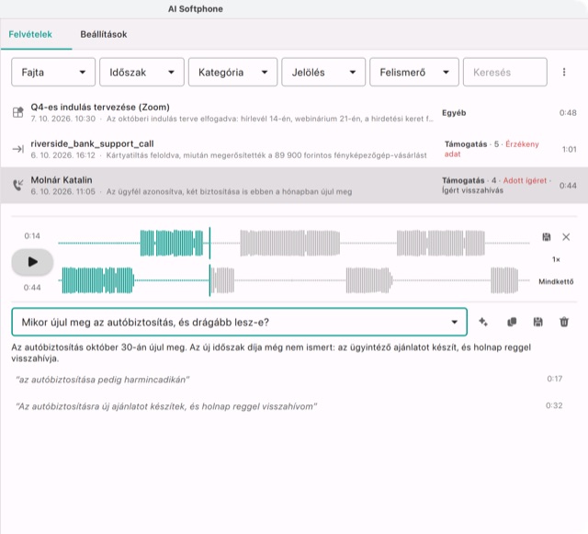
Task: Click the 0:48 duration of Q4-es recording
Action: [568, 112]
